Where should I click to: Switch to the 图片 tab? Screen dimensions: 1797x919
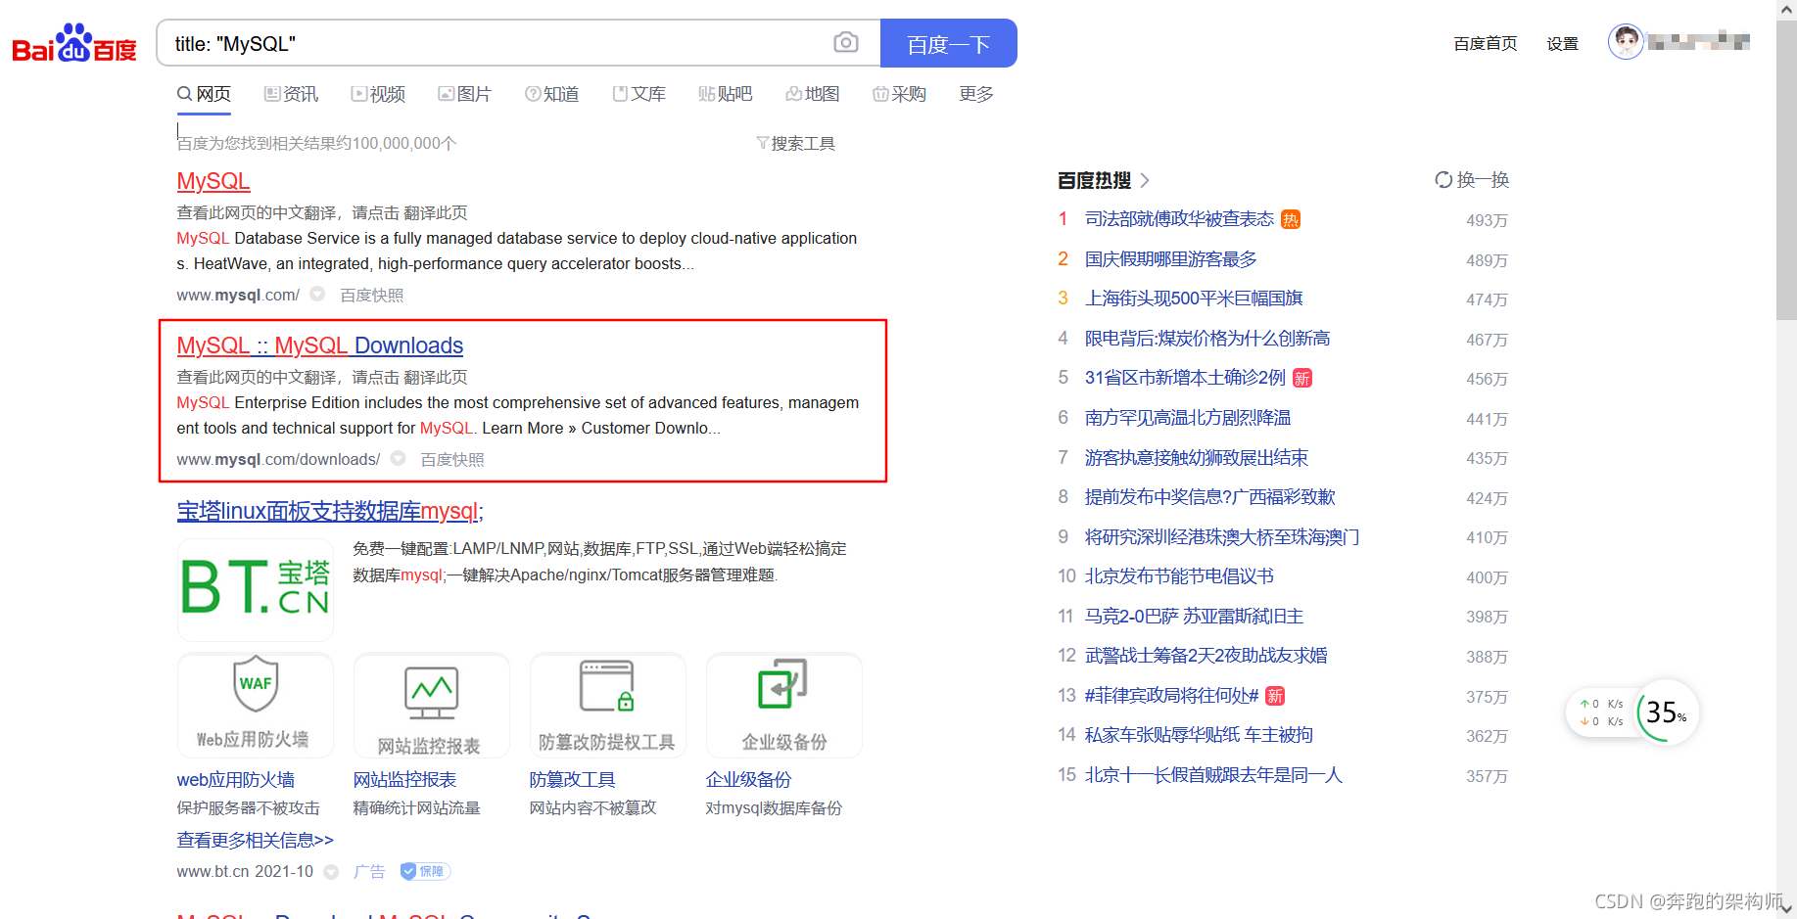[x=464, y=94]
